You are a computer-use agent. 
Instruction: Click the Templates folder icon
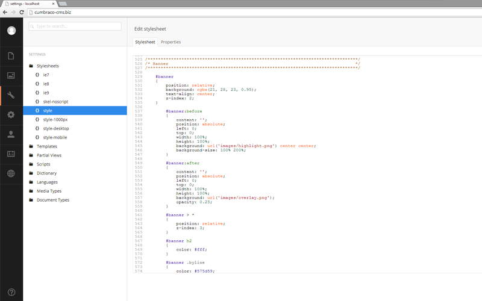pyautogui.click(x=31, y=146)
